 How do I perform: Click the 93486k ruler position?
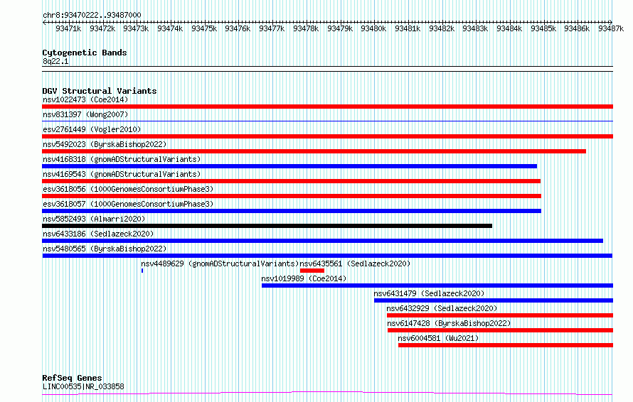577,28
